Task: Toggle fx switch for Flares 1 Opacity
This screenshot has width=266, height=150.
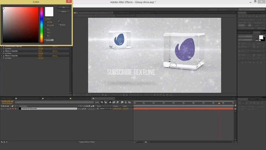Action: pyautogui.click(x=4, y=51)
